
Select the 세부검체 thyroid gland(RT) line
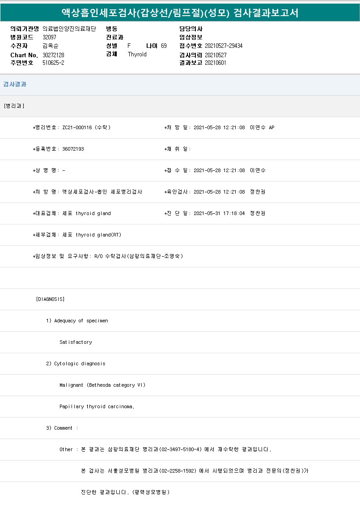point(77,235)
